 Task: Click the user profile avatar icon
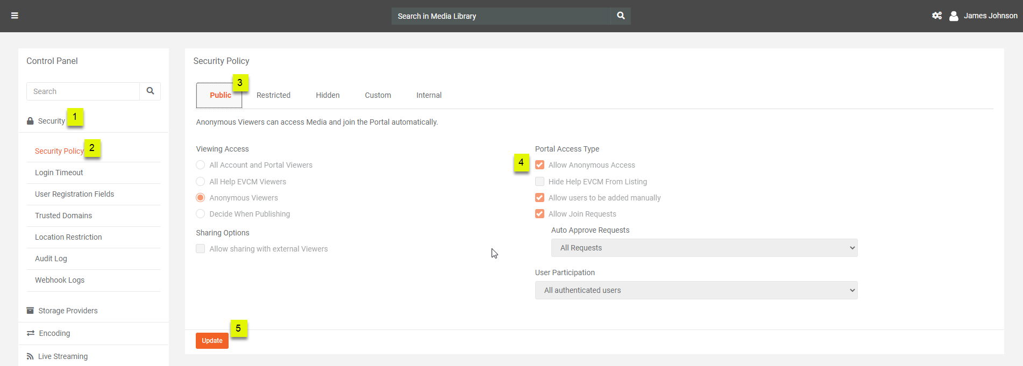coord(954,16)
